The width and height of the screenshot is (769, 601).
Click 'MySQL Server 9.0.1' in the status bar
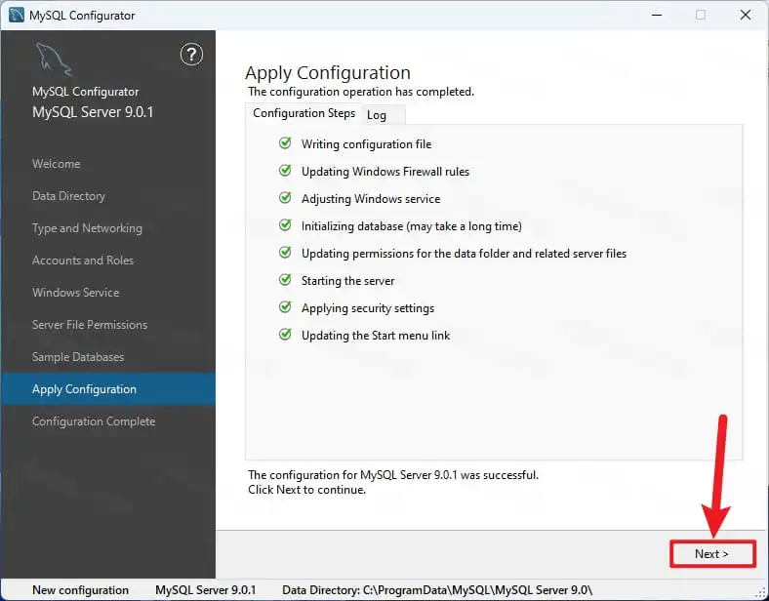click(206, 590)
